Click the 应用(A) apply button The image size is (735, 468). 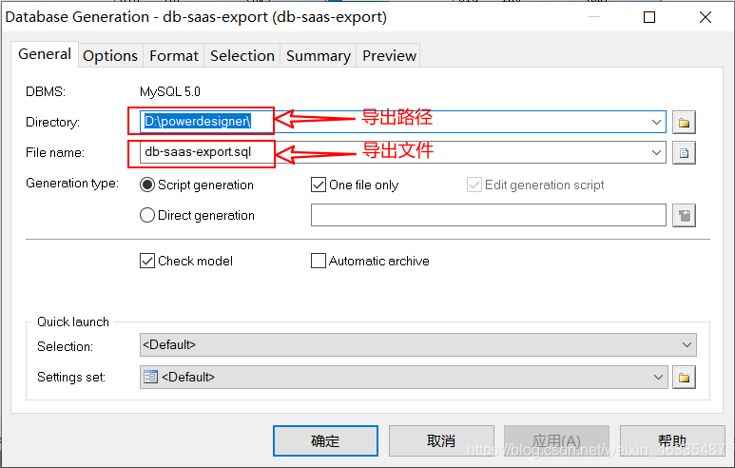pyautogui.click(x=556, y=440)
